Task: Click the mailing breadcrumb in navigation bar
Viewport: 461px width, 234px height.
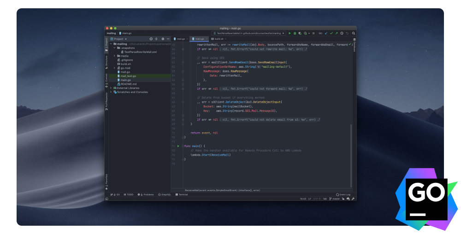Action: tap(111, 33)
